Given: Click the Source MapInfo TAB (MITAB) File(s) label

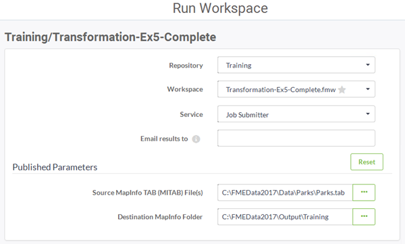Looking at the screenshot, I should [x=148, y=193].
